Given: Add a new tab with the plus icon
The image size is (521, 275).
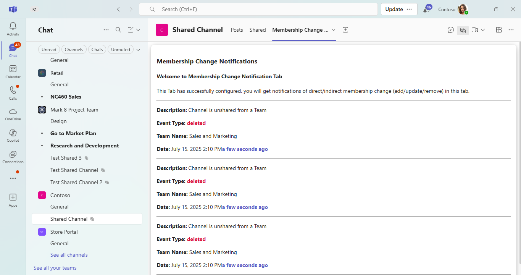Looking at the screenshot, I should click(345, 30).
